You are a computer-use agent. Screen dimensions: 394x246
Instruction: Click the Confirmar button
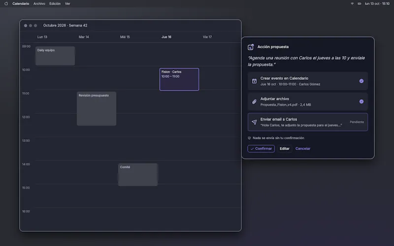[x=261, y=149]
